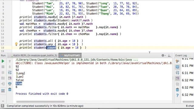Click the Exit icon in Run panel
This screenshot has height=109, width=194.
point(3,84)
